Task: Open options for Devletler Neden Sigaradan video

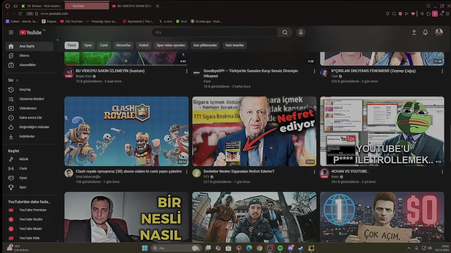Action: (315, 172)
